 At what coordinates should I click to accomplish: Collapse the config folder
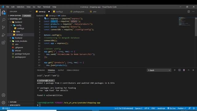(x=18, y=25)
